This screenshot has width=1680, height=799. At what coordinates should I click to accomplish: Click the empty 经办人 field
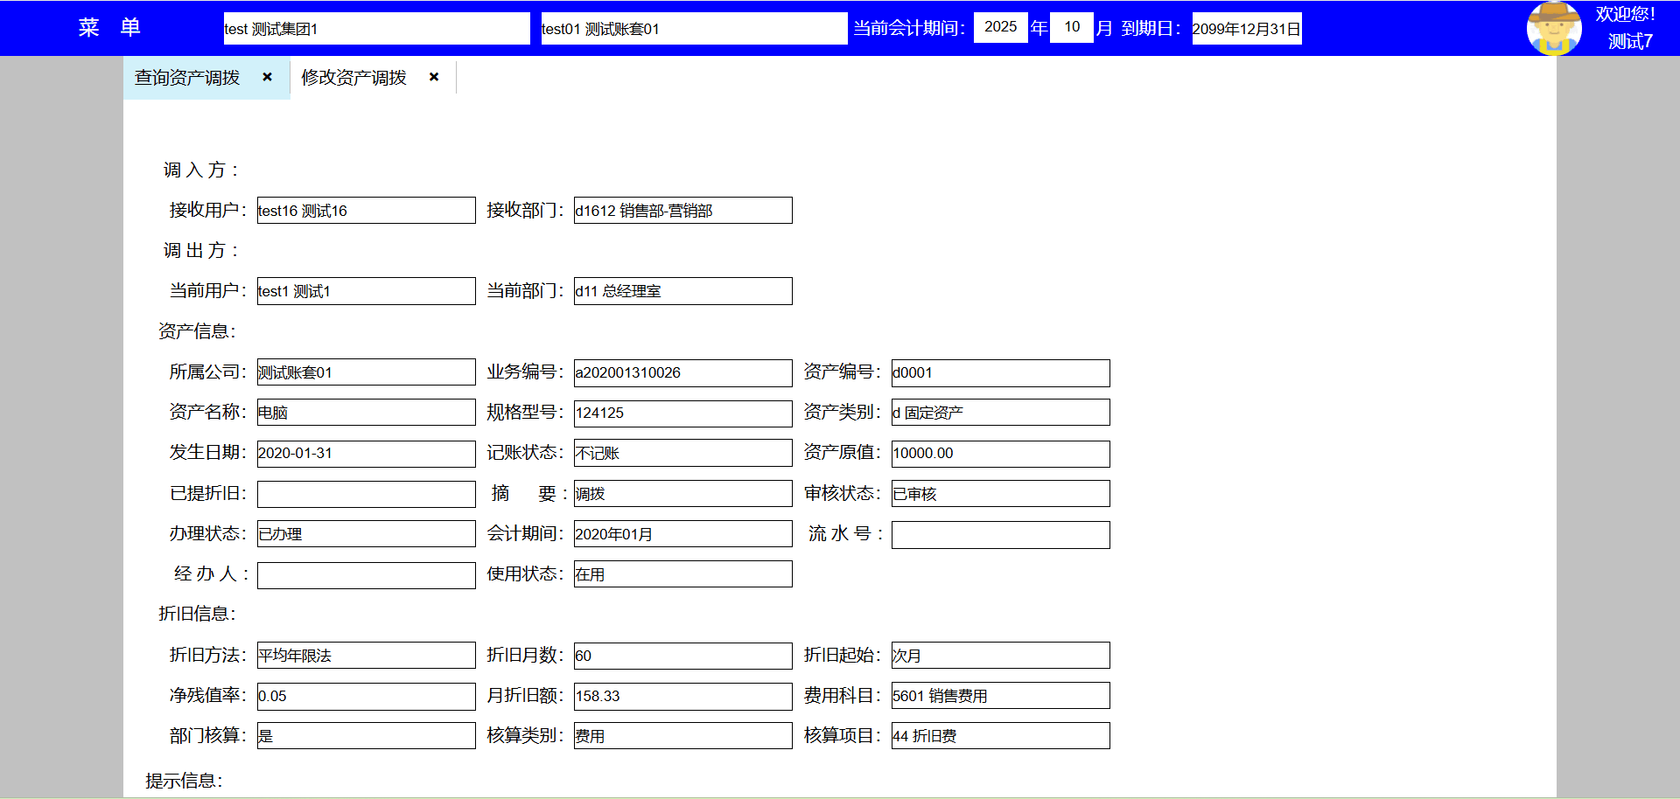click(x=366, y=575)
